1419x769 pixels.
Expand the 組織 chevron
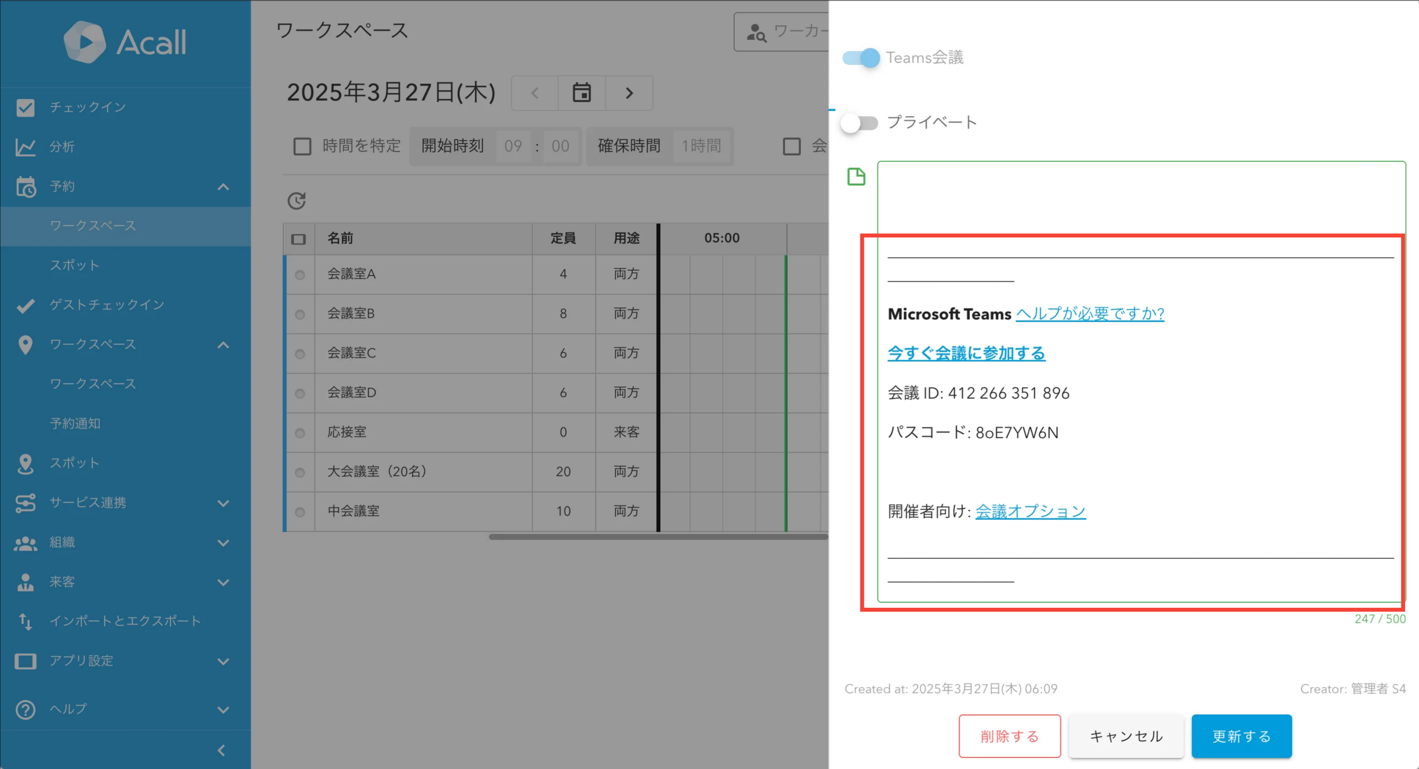[x=223, y=543]
